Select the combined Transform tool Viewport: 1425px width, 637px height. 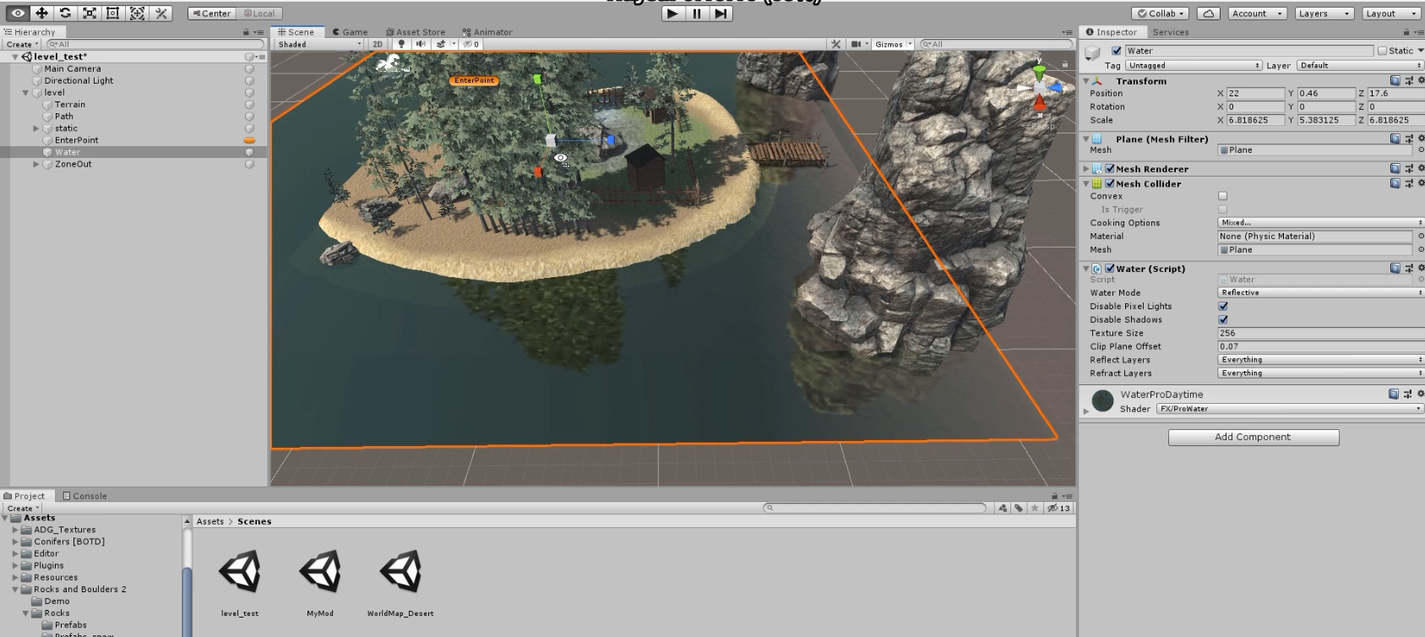[x=137, y=14]
